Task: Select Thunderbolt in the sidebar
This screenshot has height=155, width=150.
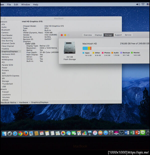Action: tap(7, 84)
